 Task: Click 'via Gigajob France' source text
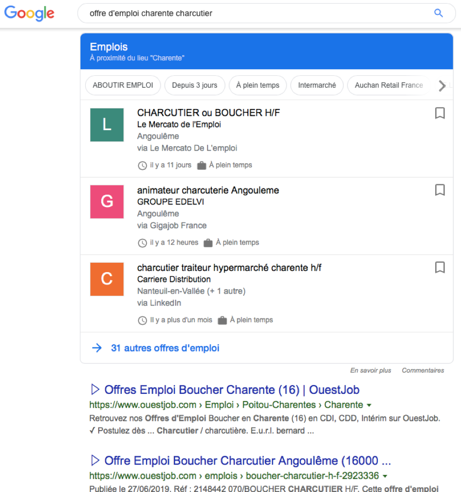tap(172, 226)
